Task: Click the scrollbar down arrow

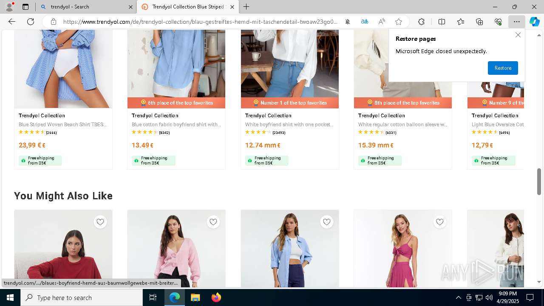Action: [x=539, y=282]
